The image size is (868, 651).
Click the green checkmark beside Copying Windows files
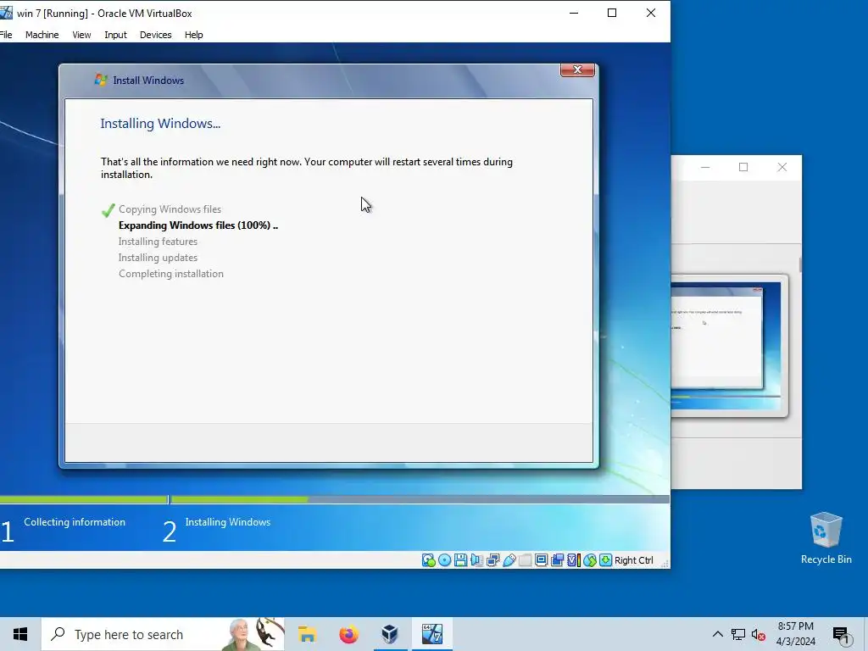tap(108, 210)
